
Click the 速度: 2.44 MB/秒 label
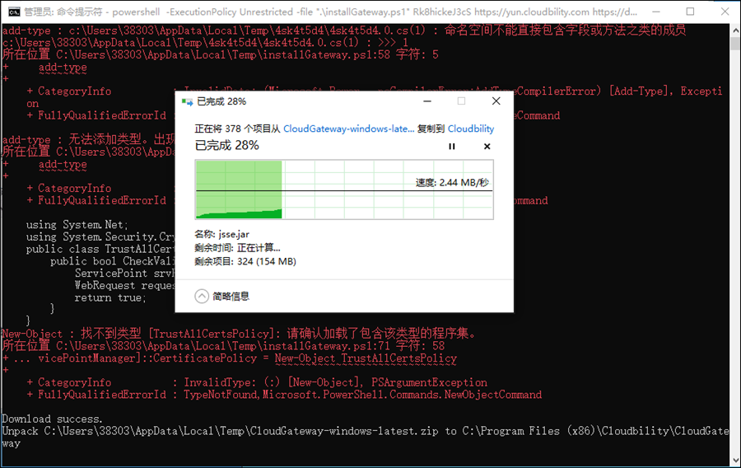[x=452, y=182]
